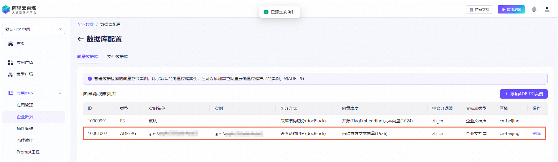Open the notification bell
558x162 pixels.
(x=534, y=10)
